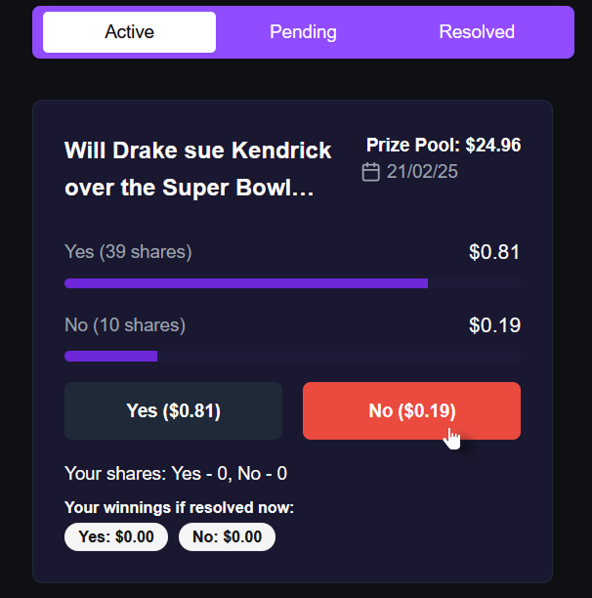The image size is (592, 598).
Task: Click the Your winnings if resolved now heading
Action: click(179, 507)
